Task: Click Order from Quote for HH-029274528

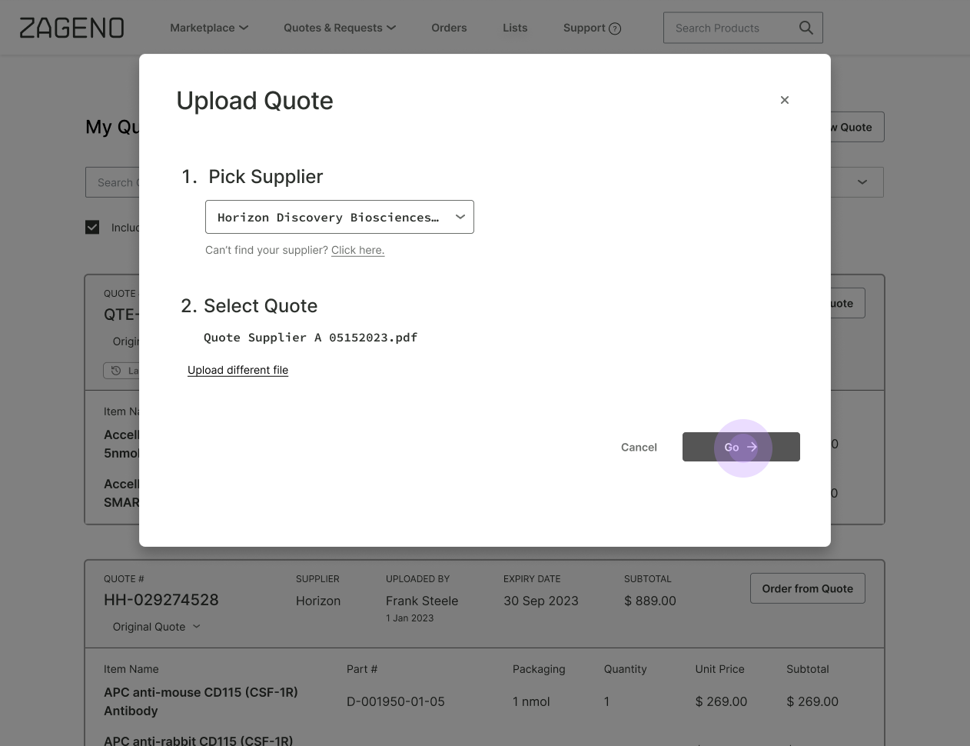Action: tap(808, 588)
